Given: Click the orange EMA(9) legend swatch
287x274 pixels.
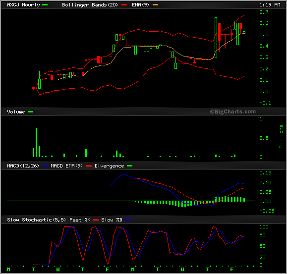Looking at the screenshot, I should [x=156, y=5].
